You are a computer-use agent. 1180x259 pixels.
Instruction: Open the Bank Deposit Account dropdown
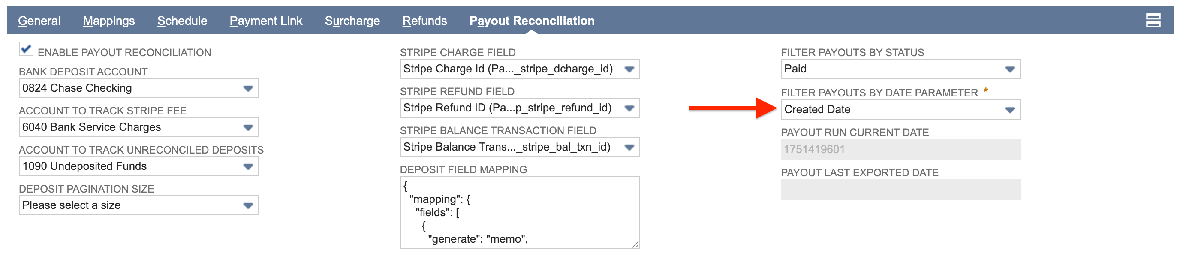(x=248, y=88)
